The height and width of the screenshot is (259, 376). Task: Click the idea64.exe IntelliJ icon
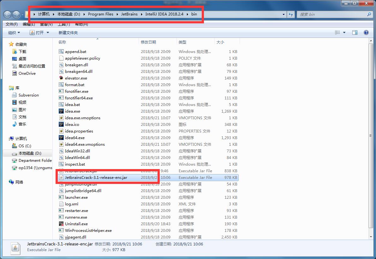click(61, 138)
